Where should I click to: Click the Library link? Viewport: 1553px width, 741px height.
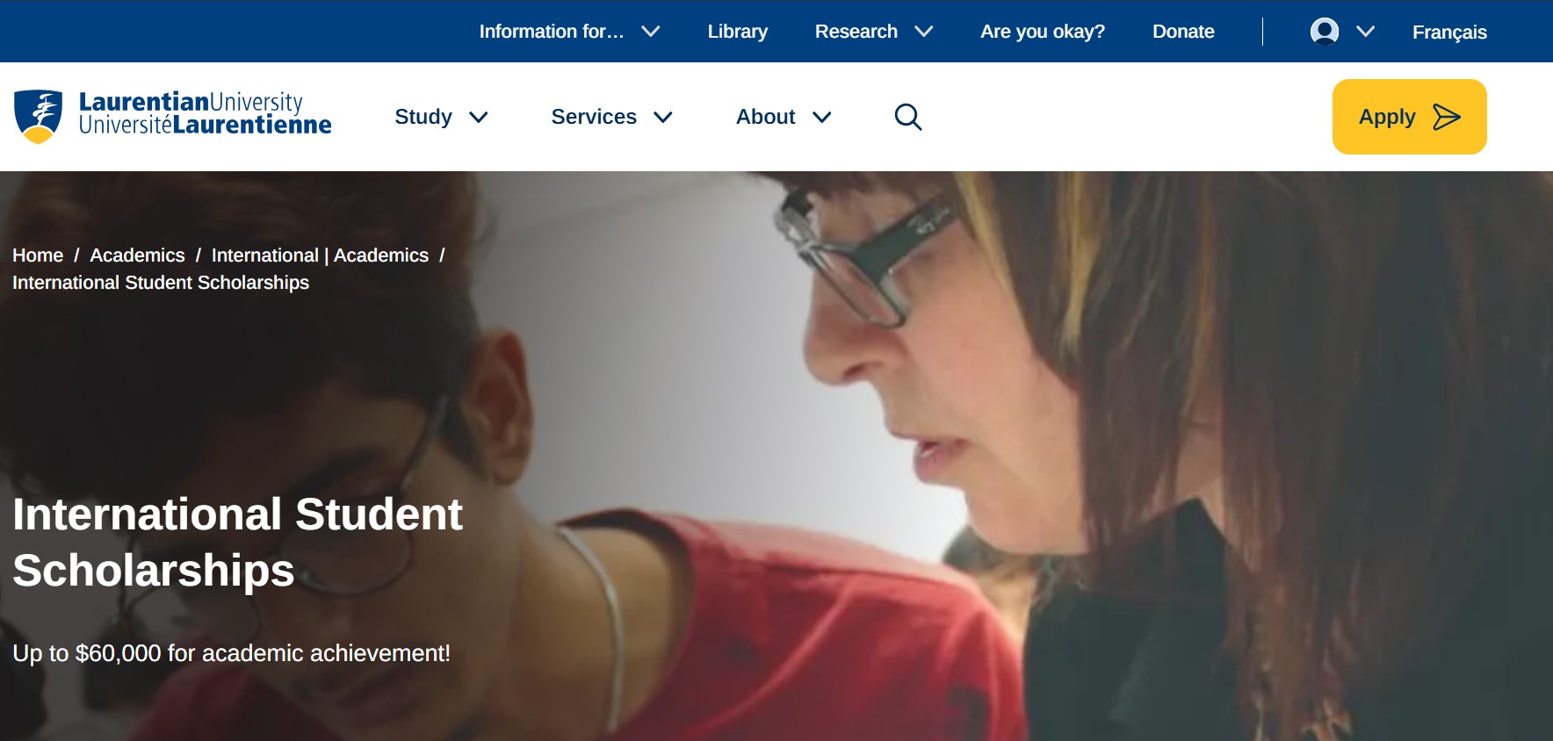(738, 32)
